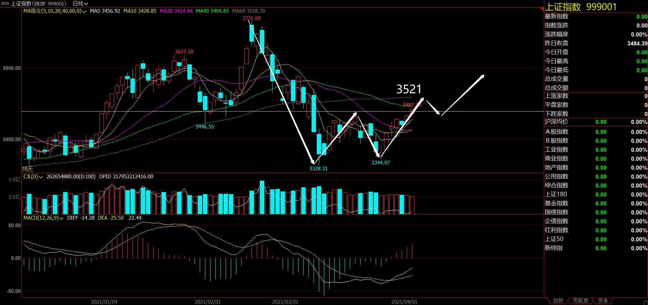
Task: Click the OPID 317953212416.00 value
Action: click(126, 177)
